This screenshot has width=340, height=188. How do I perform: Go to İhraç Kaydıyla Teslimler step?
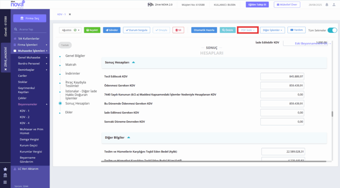[76, 84]
